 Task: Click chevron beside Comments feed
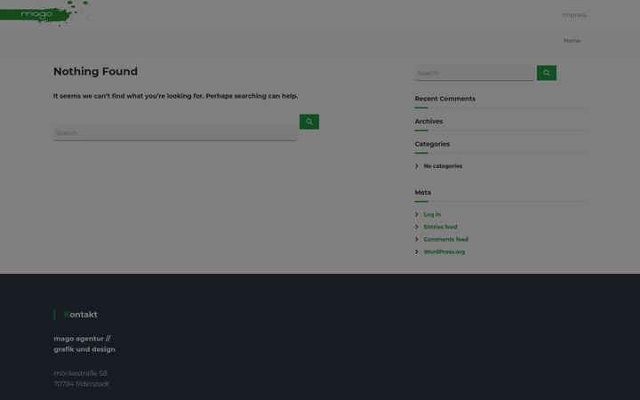coord(417,239)
